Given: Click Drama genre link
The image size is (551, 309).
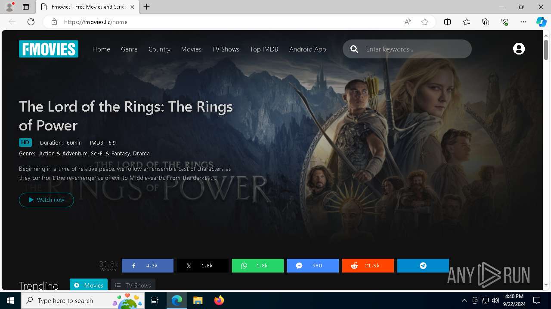Looking at the screenshot, I should [x=141, y=153].
